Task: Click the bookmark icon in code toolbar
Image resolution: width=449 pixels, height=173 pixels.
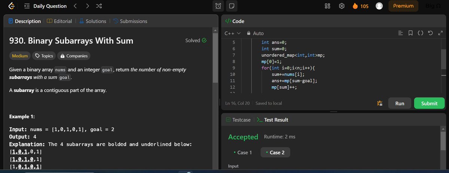Action: [410, 33]
